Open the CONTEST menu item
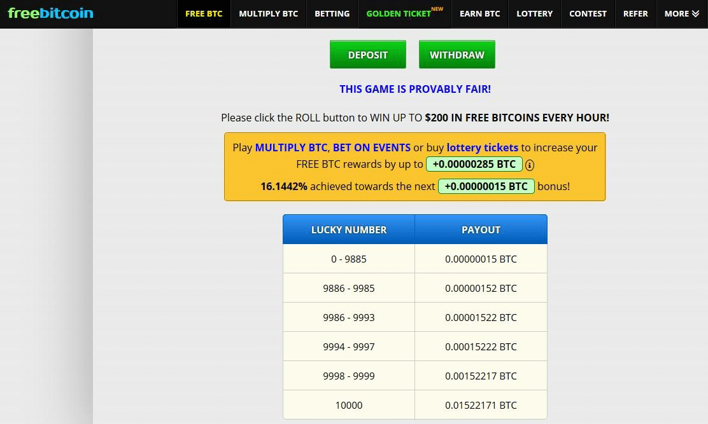 588,14
